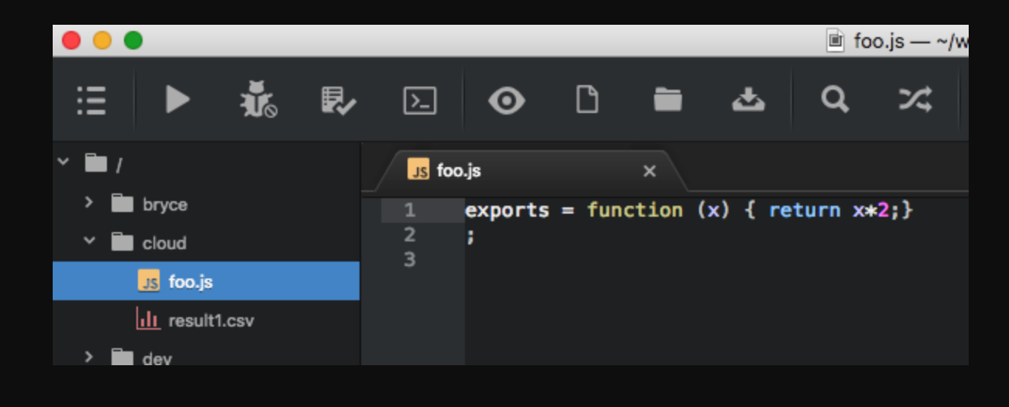This screenshot has height=407, width=1009.
Task: Expand the dev folder
Action: point(88,357)
